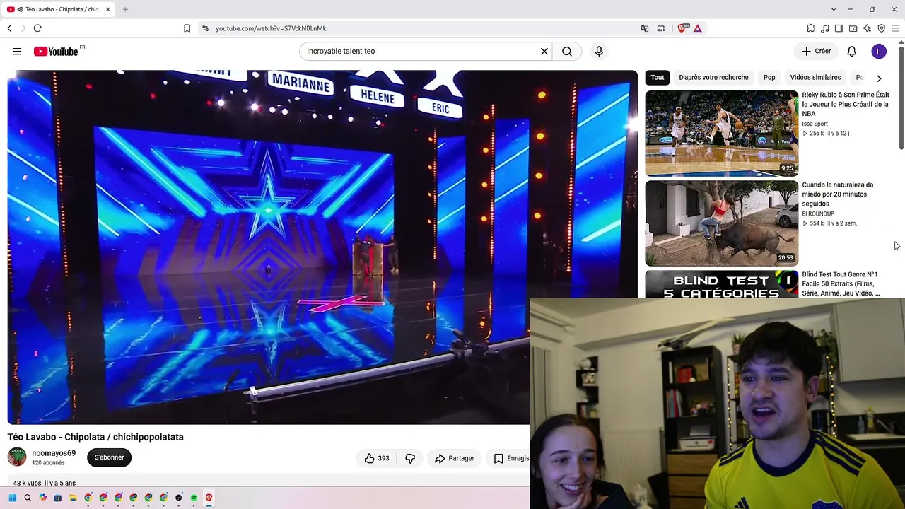Image resolution: width=905 pixels, height=509 pixels.
Task: Mute the tab via its audio icon
Action: [21, 9]
